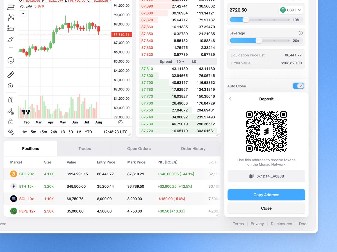Activate the zoom in tool
Screen dimensions: 337x252
tap(11, 86)
